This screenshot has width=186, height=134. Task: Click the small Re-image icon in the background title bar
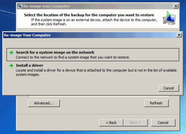(20, 6)
